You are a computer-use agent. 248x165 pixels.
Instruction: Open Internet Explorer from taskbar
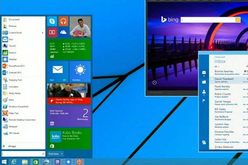point(14,162)
